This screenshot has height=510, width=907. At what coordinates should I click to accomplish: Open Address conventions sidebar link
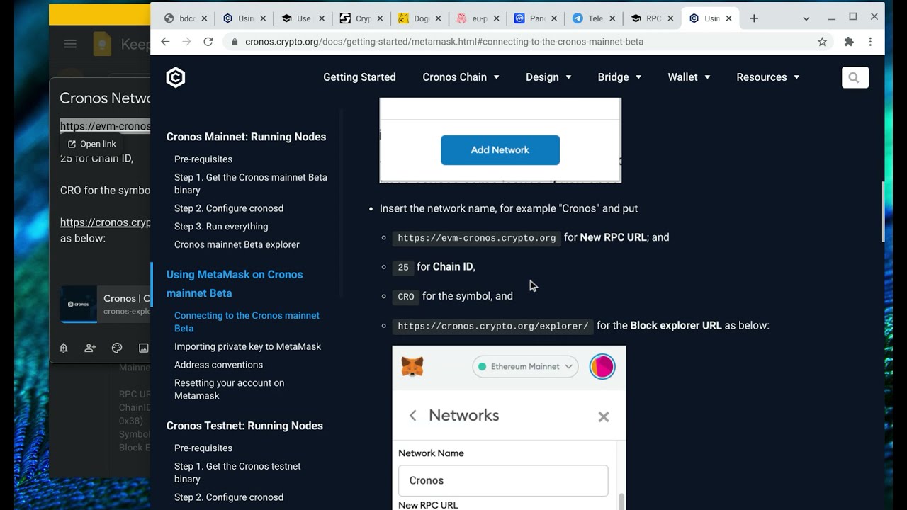218,365
